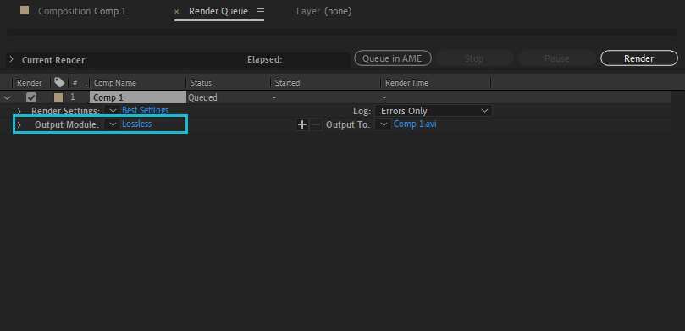The image size is (685, 331).
Task: Add an output module with plus
Action: [x=302, y=125]
